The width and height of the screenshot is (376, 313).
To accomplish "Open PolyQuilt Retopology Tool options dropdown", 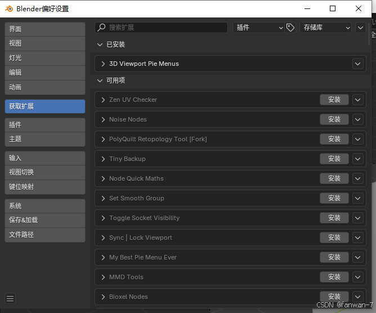I will [358, 139].
